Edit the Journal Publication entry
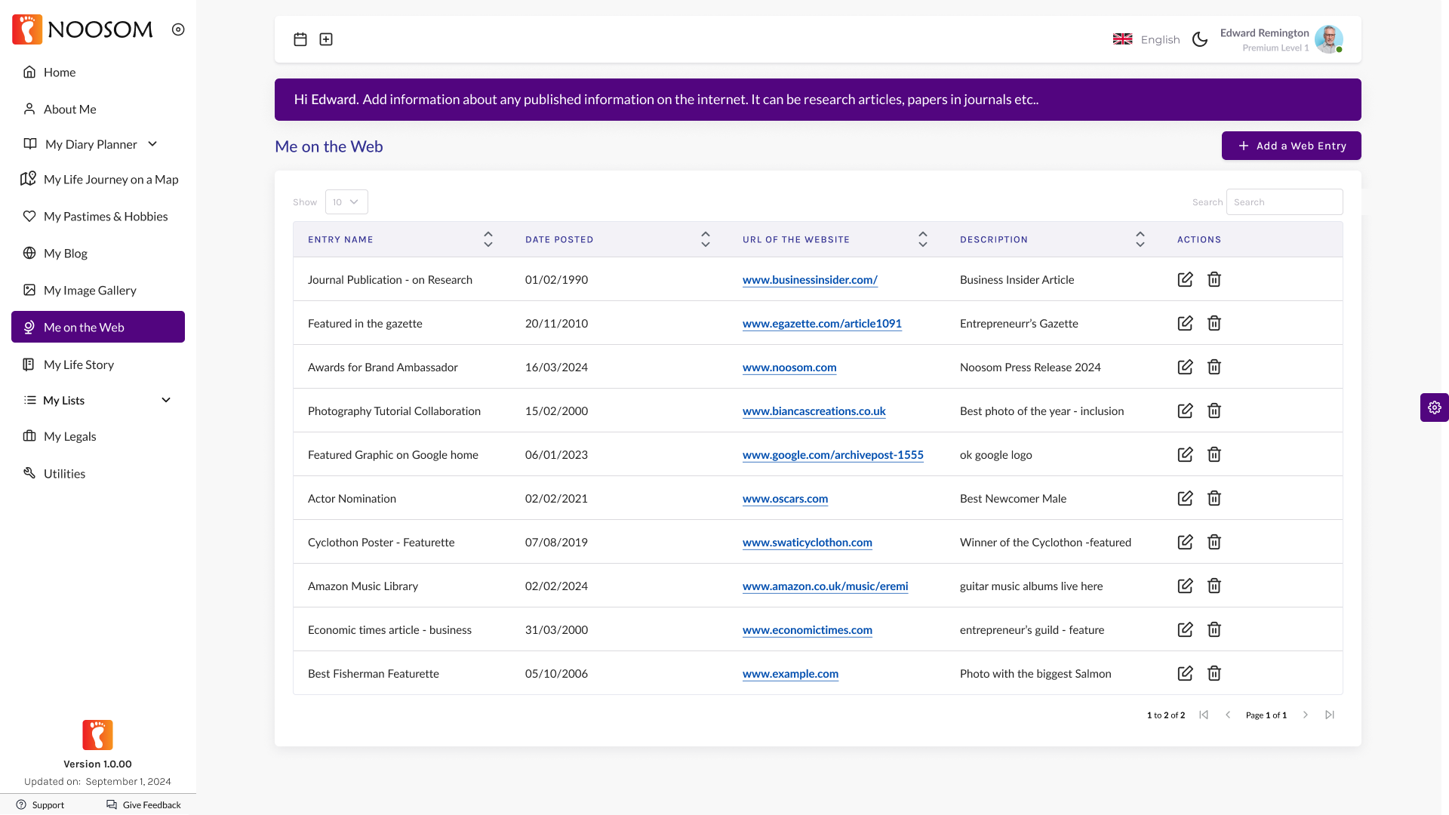This screenshot has height=815, width=1449. [1185, 279]
